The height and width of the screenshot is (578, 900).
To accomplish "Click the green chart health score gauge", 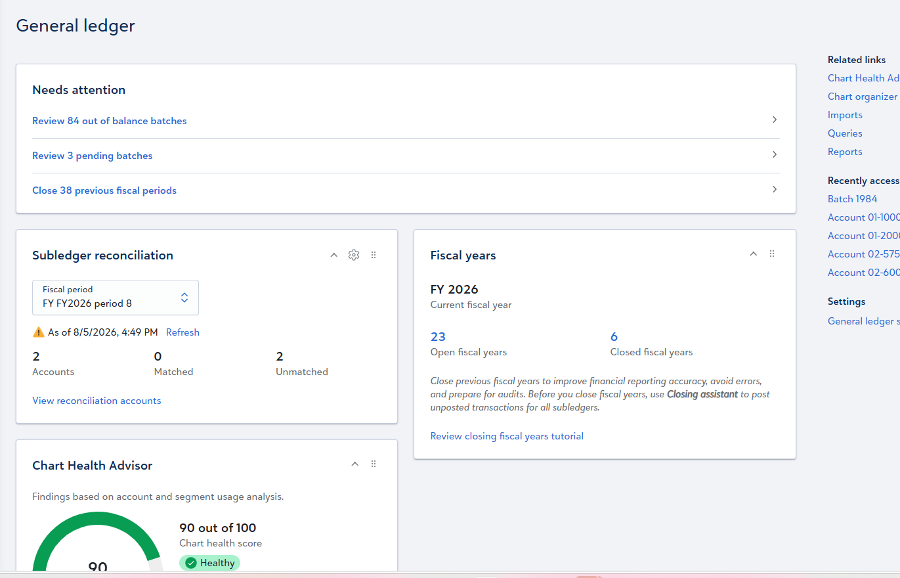I will click(96, 541).
